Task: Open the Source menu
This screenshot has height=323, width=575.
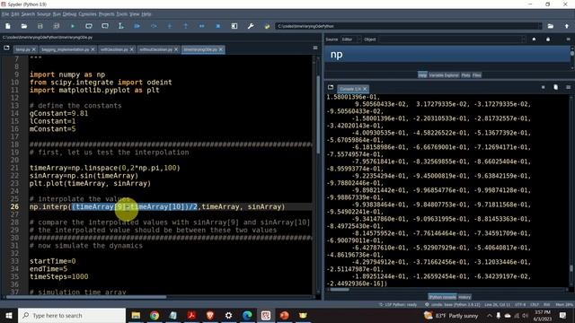Action: [44, 14]
